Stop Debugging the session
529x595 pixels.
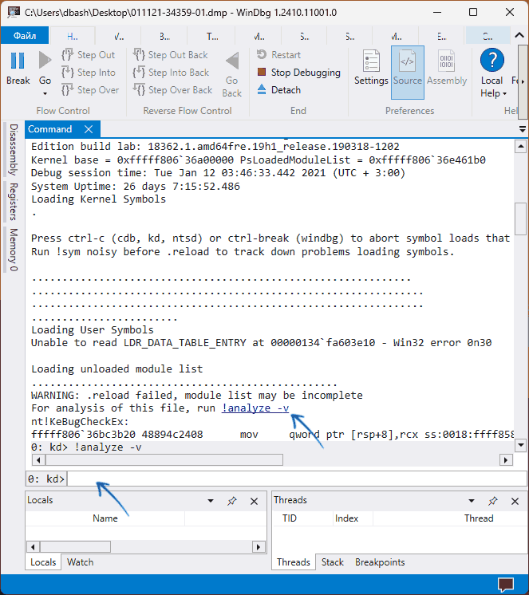click(x=298, y=72)
